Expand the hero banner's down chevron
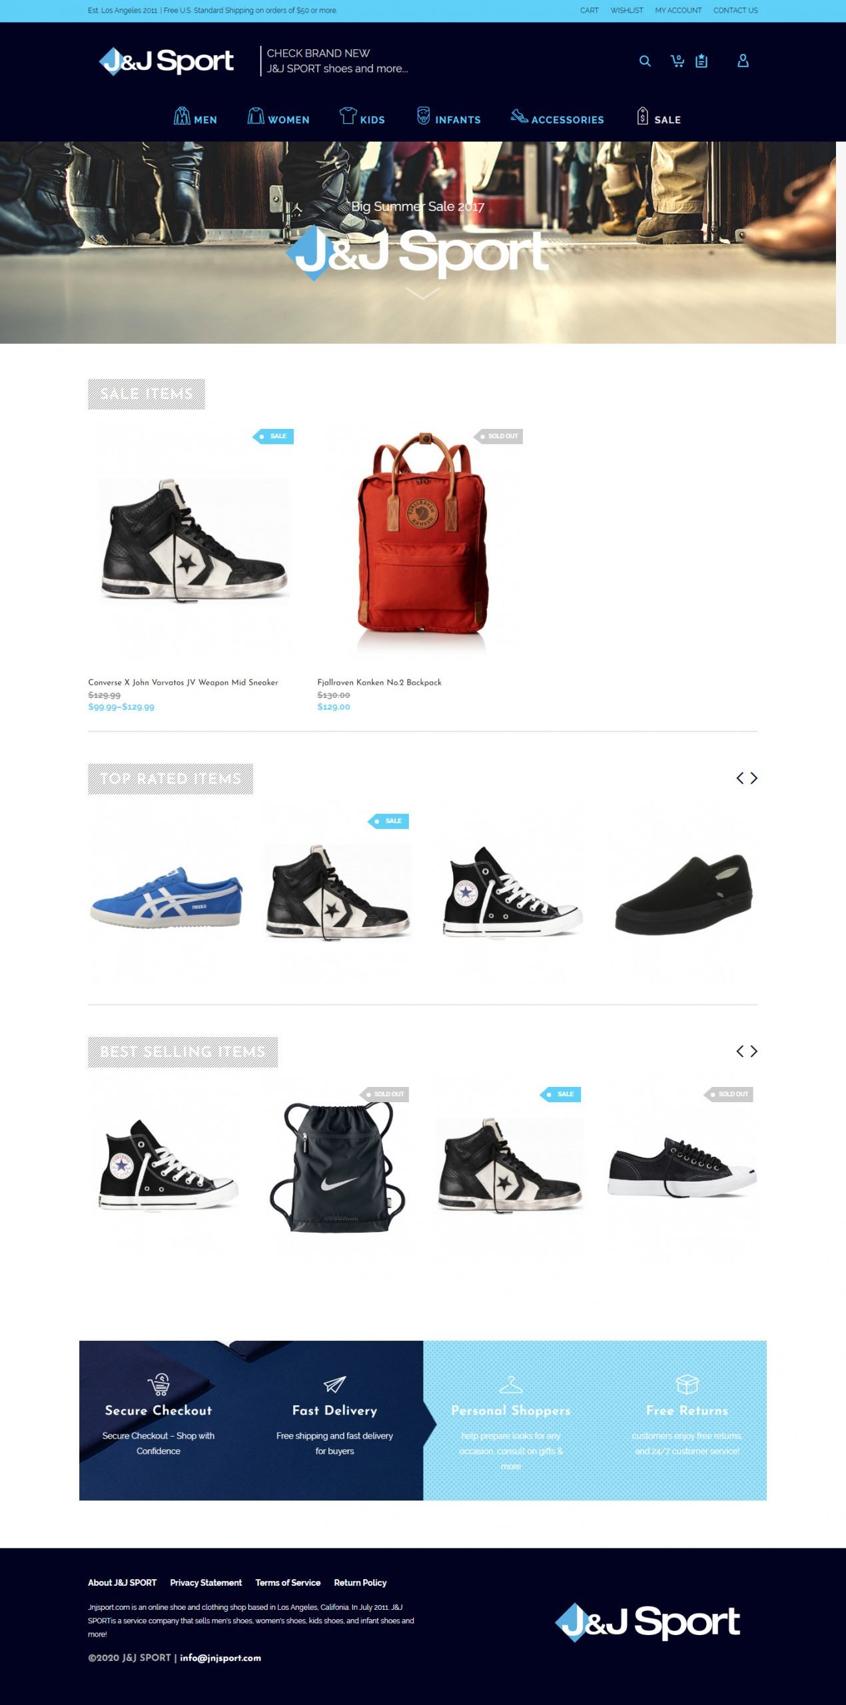846x1705 pixels. tap(422, 294)
